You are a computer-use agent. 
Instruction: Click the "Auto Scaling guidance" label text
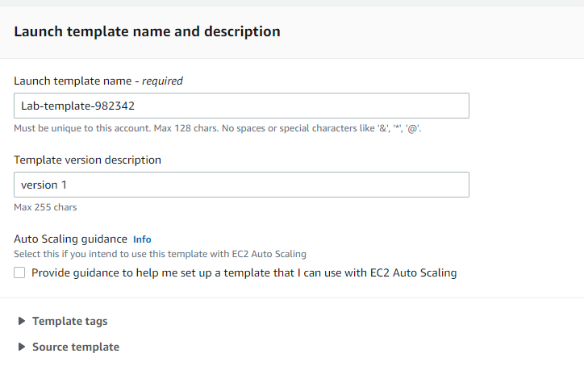tap(71, 239)
